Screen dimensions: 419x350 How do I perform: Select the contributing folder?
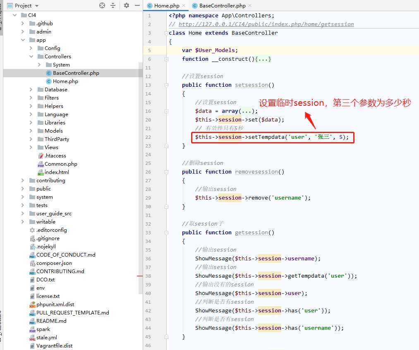[50, 181]
